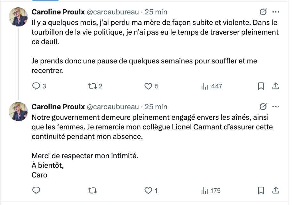Viewport: 294px width, 205px height.
Task: Reply to the second tweet signed Caro
Action: tap(37, 191)
